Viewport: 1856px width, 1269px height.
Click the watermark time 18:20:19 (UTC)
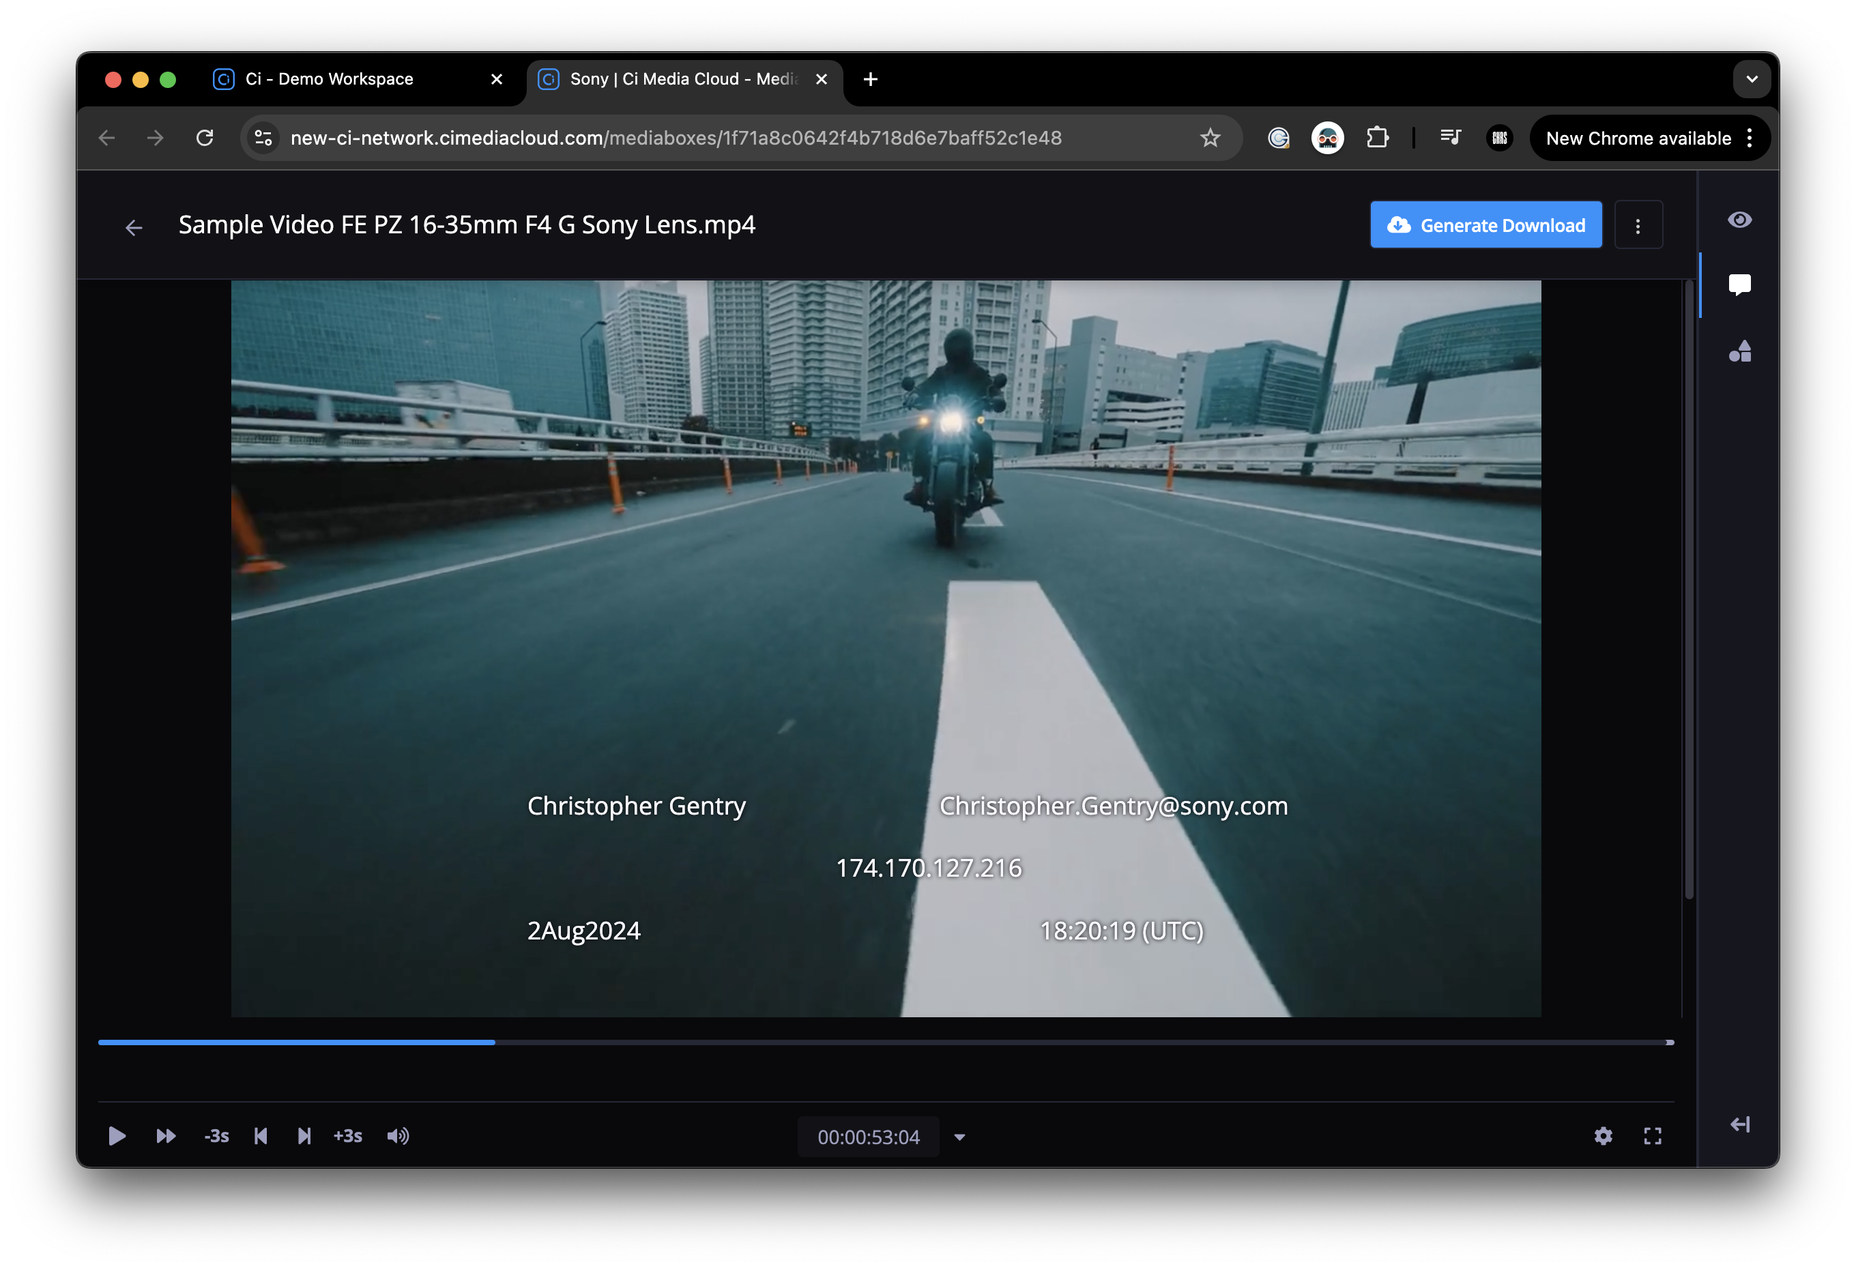[x=1121, y=931]
